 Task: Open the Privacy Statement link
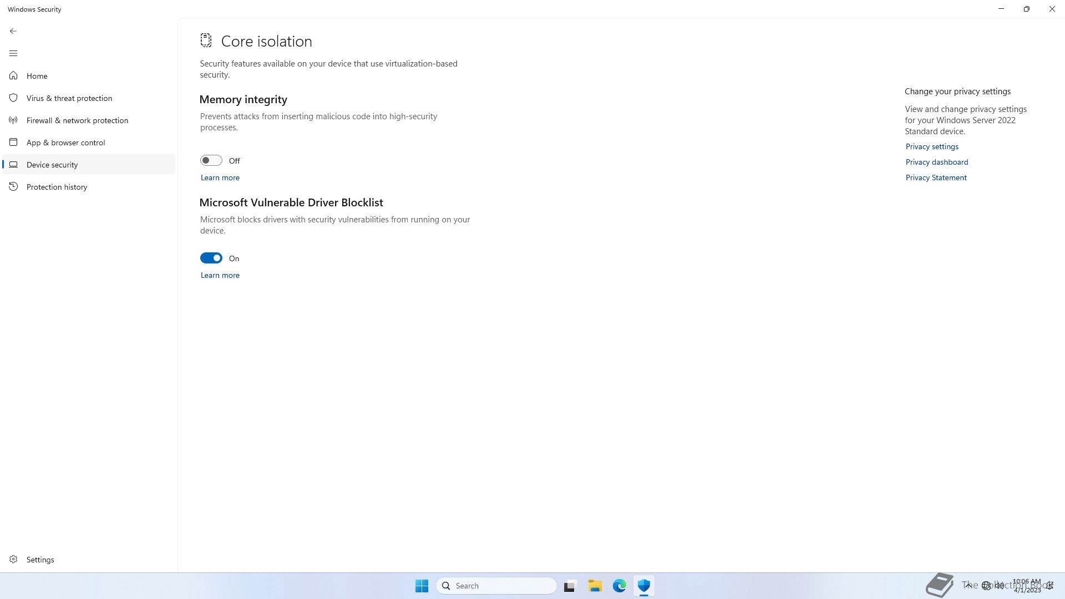pos(936,177)
